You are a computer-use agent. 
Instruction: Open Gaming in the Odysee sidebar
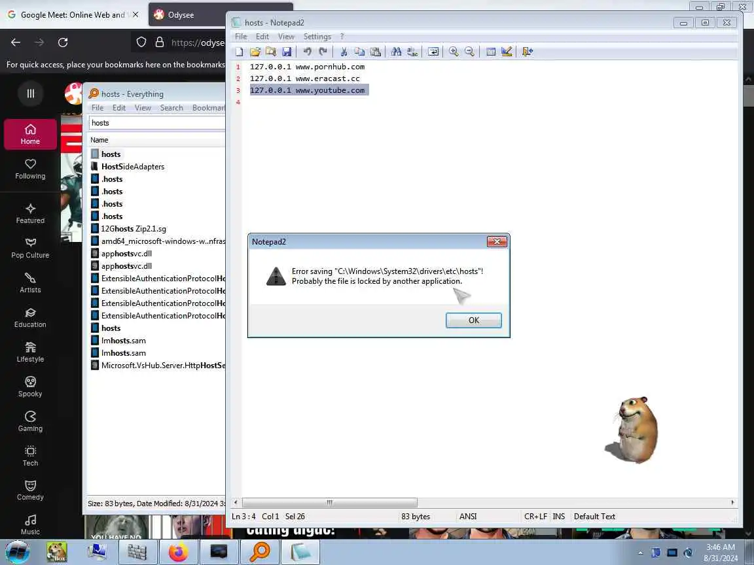point(30,422)
